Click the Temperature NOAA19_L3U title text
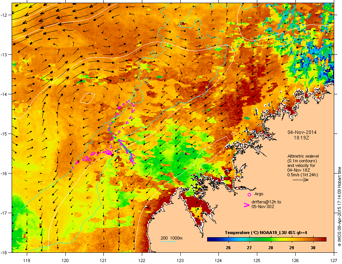Image resolution: width=342 pixels, height=264 pixels. point(266,233)
